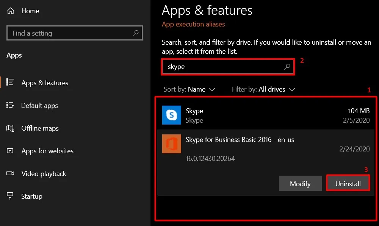Click the magnifier in Find a setting box

(x=136, y=33)
